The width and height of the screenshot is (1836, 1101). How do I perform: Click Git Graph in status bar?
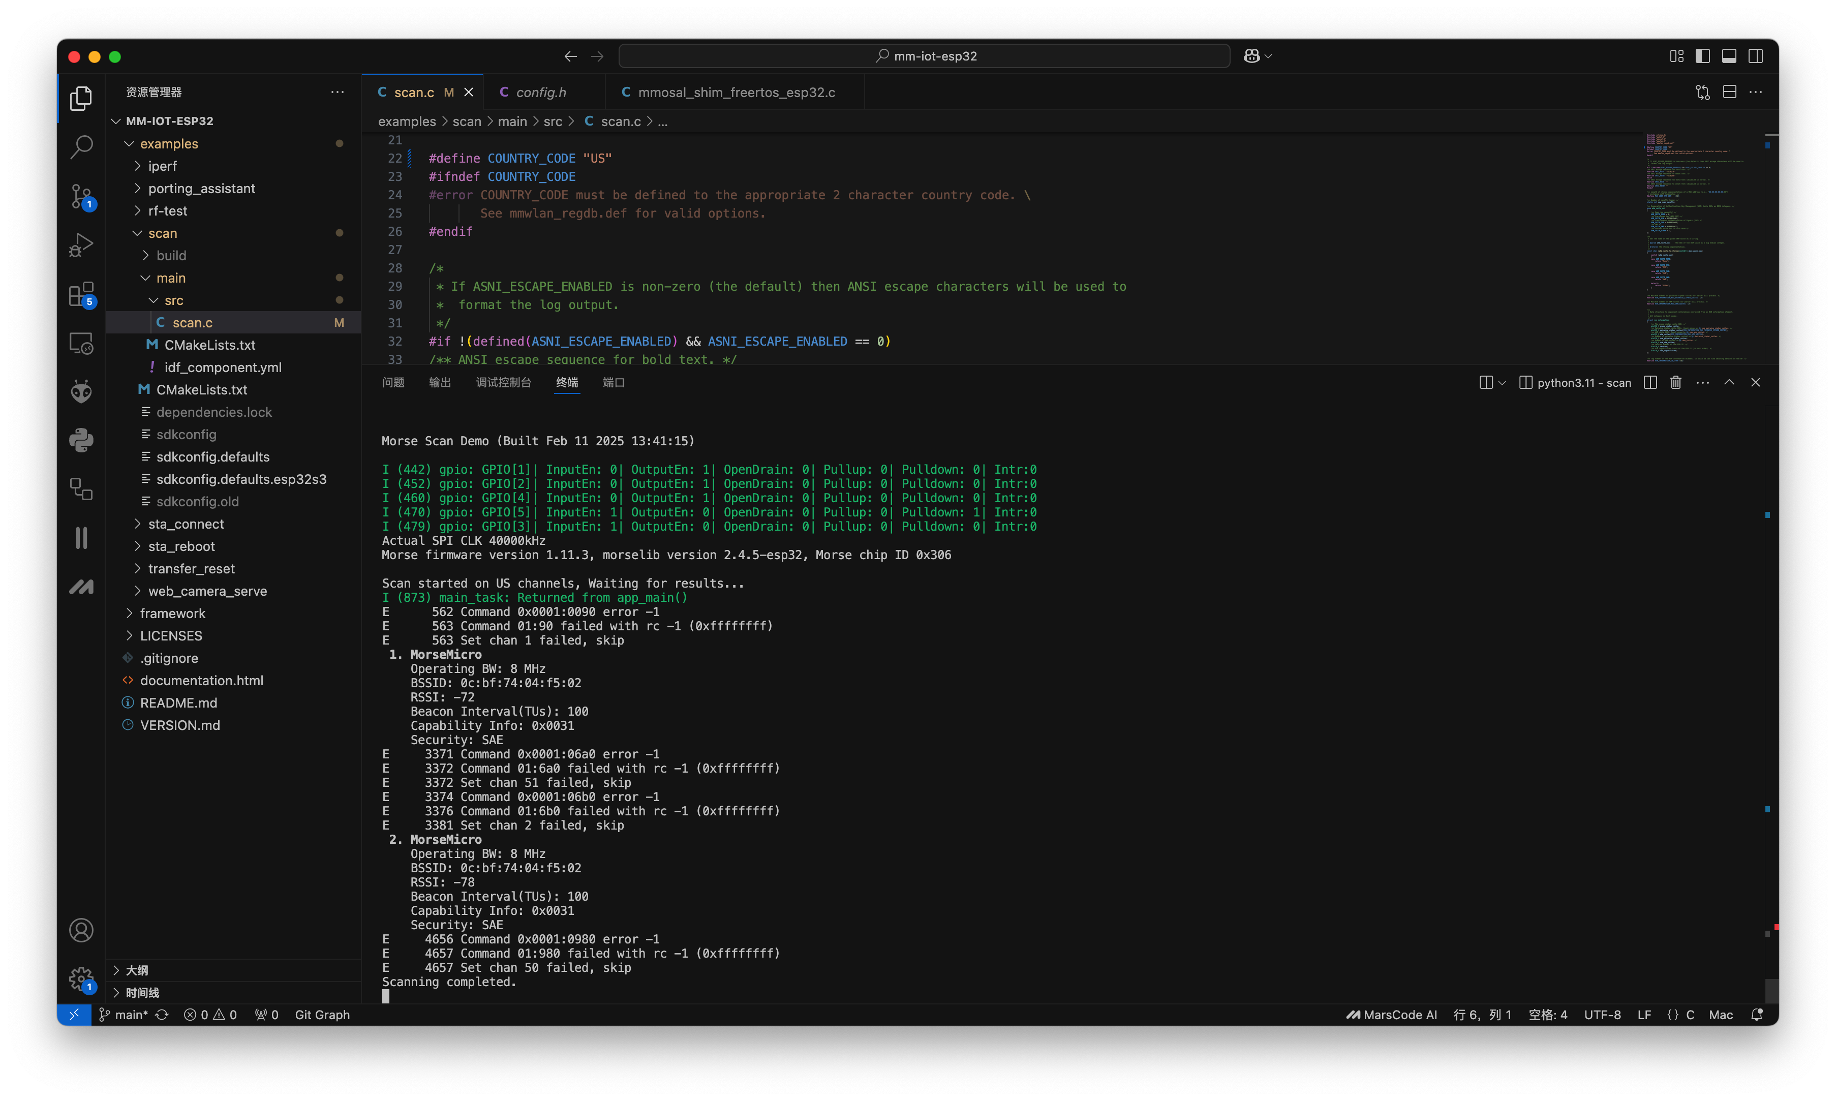pos(322,1014)
